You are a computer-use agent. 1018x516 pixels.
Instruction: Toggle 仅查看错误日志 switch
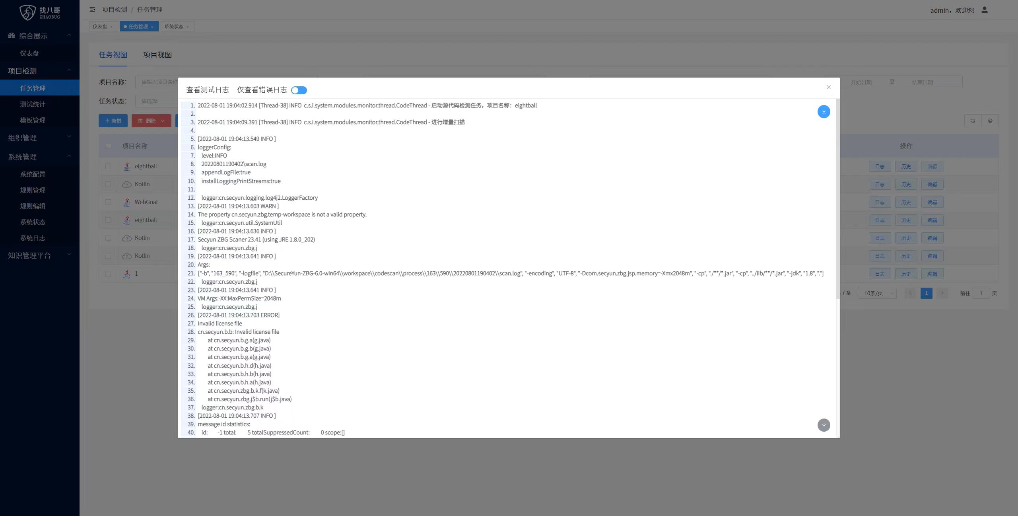click(300, 90)
